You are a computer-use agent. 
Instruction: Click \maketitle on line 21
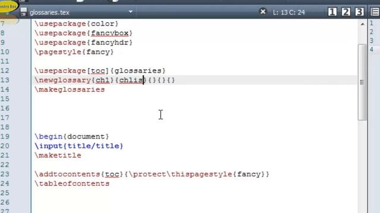click(58, 156)
